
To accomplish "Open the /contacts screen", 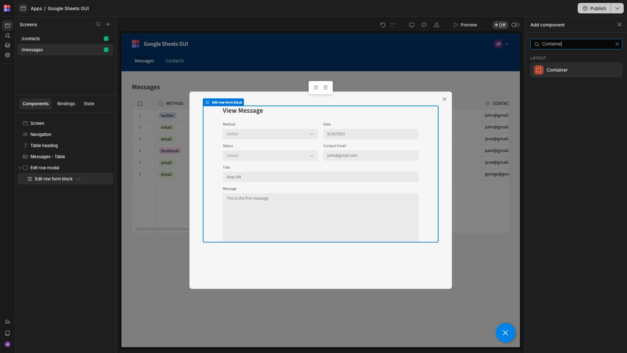I will [x=65, y=39].
